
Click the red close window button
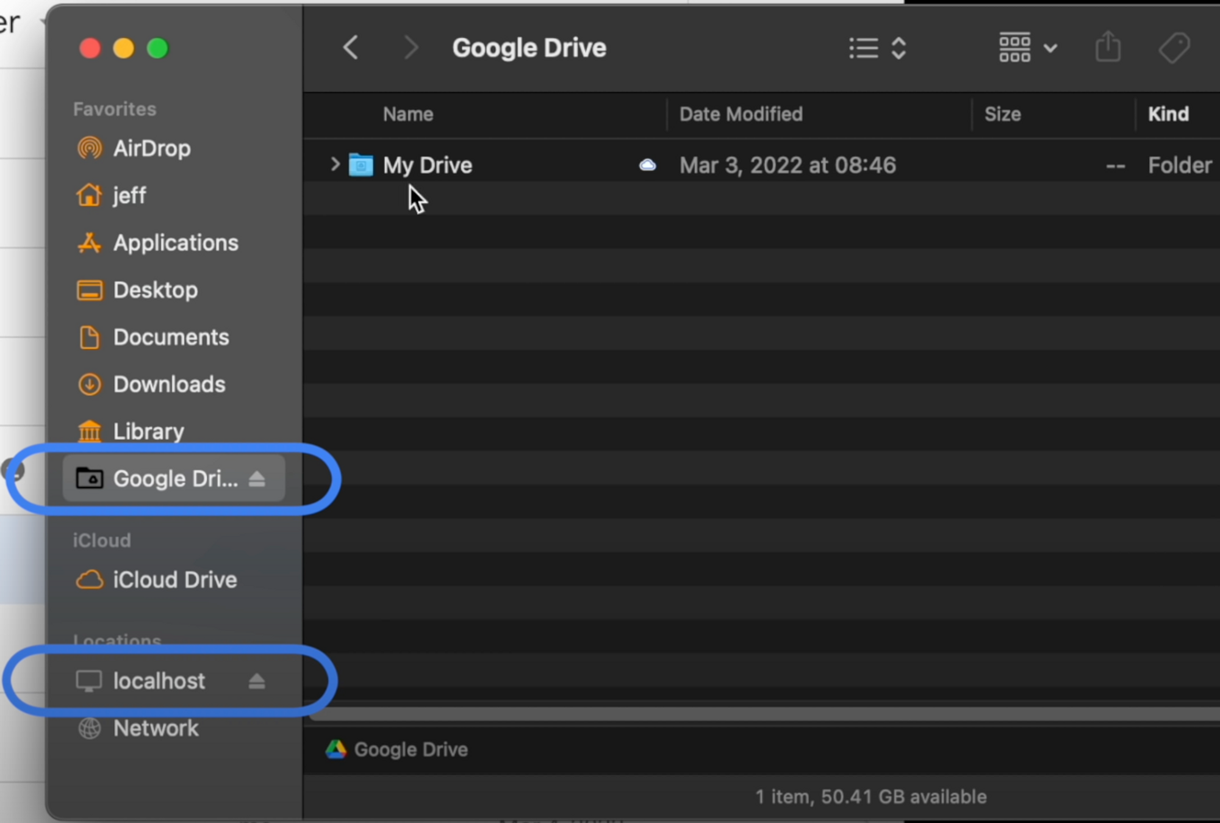point(90,48)
